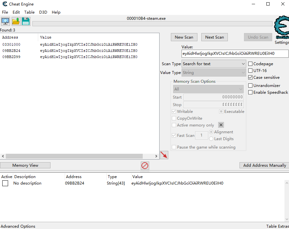
Task: Enable the UTF-16 checkbox
Action: pos(250,71)
